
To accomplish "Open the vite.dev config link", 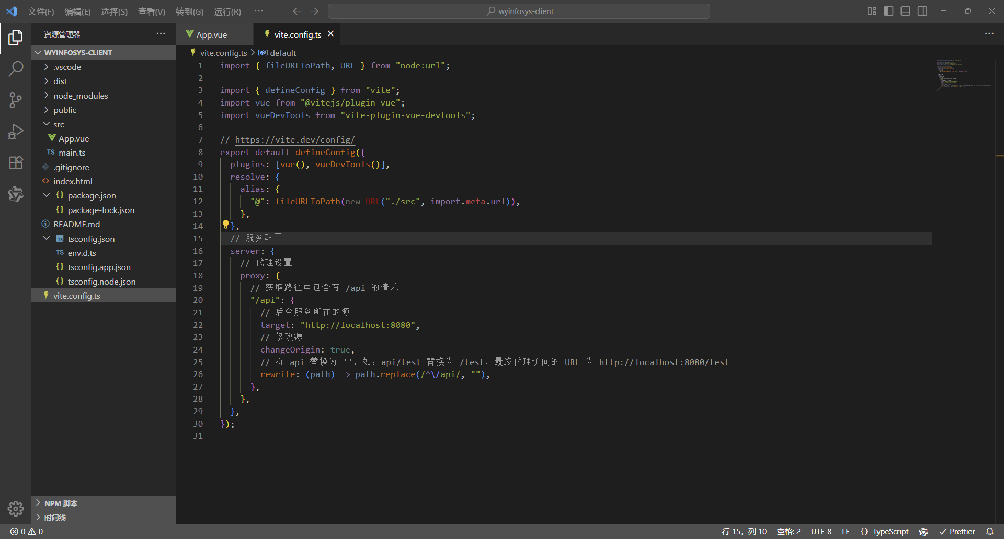I will click(295, 139).
